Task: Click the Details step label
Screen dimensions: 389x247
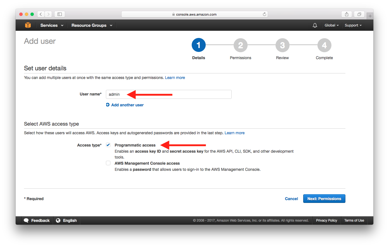Action: pos(199,58)
